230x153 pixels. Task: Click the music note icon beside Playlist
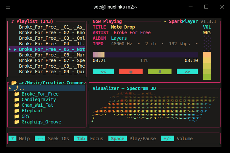(12, 21)
